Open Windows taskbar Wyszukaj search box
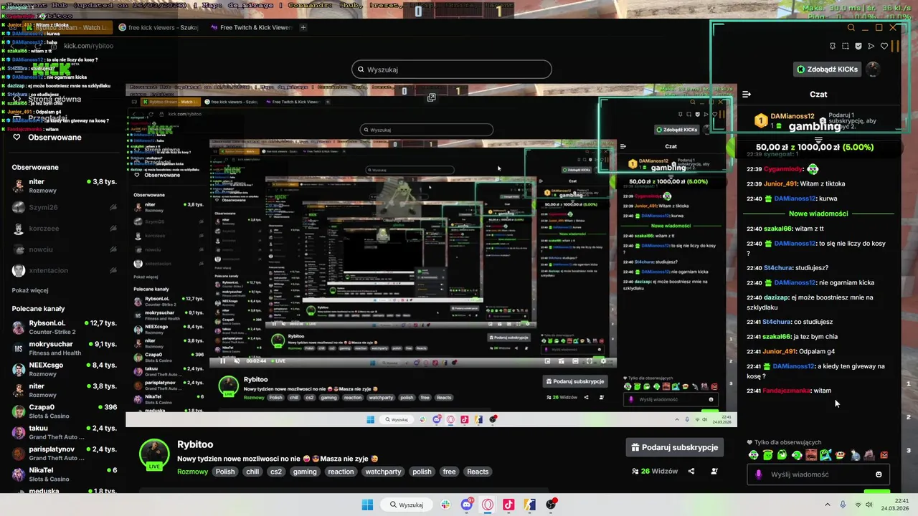Screen dimensions: 918x516 405,505
